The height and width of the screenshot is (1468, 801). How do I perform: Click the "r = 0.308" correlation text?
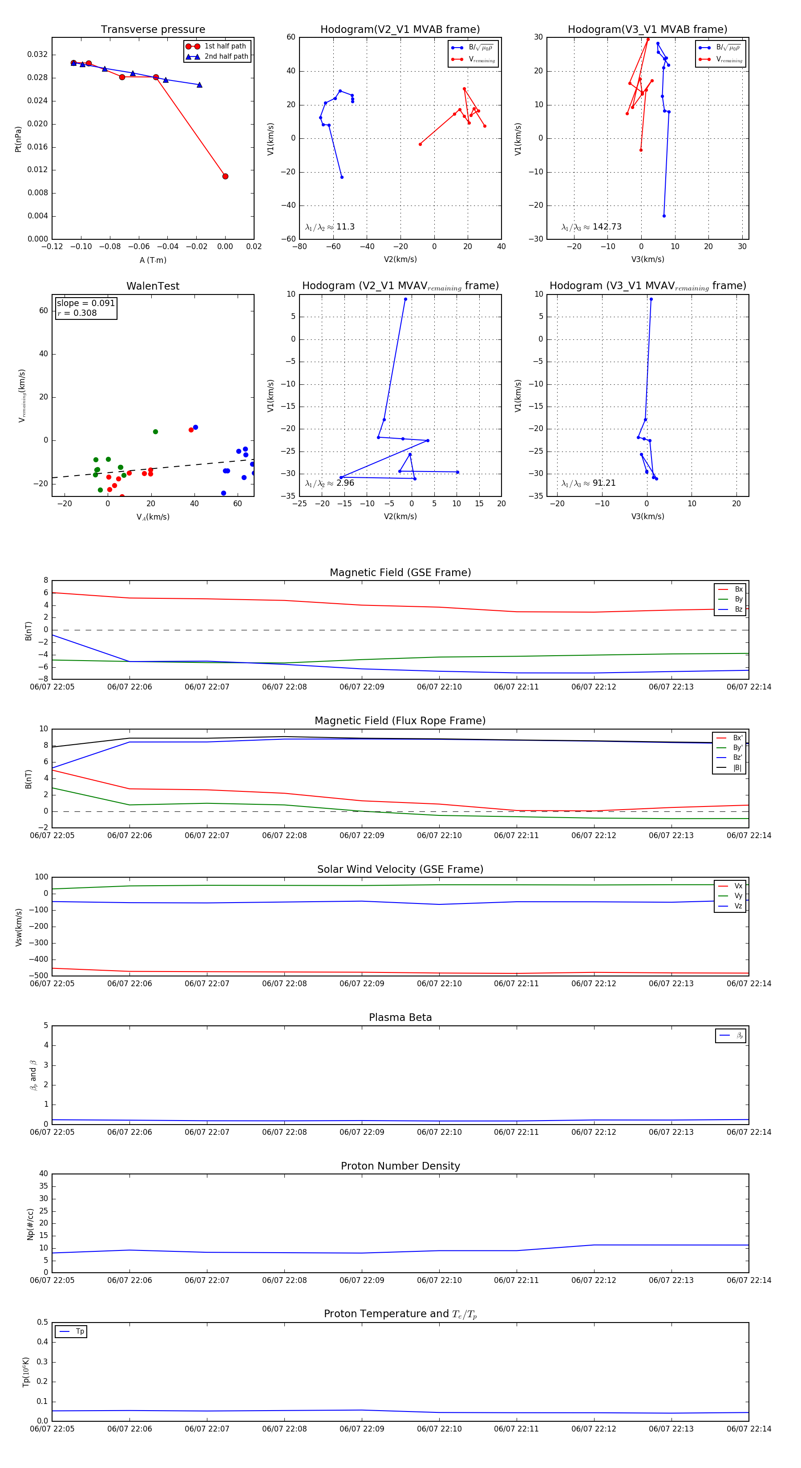click(77, 313)
